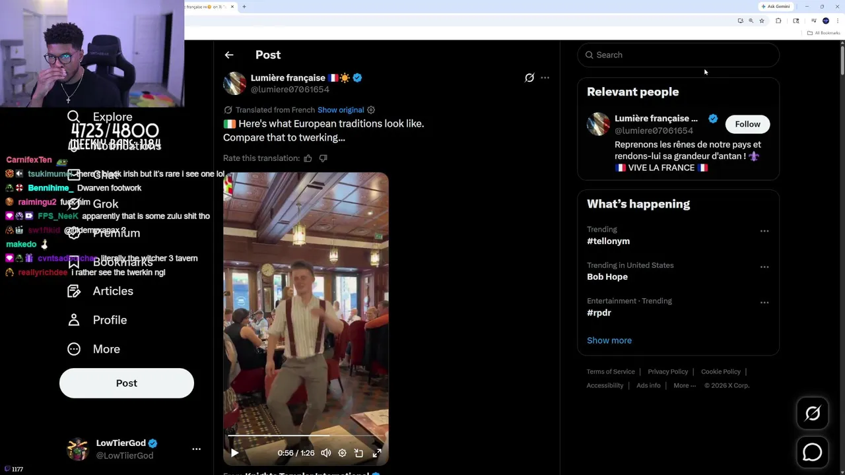Open Cookie Policy
This screenshot has height=475, width=845.
point(721,372)
